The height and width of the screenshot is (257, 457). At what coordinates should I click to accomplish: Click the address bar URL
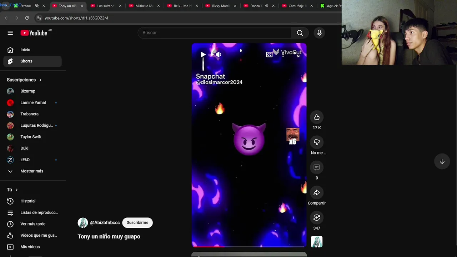click(x=76, y=18)
